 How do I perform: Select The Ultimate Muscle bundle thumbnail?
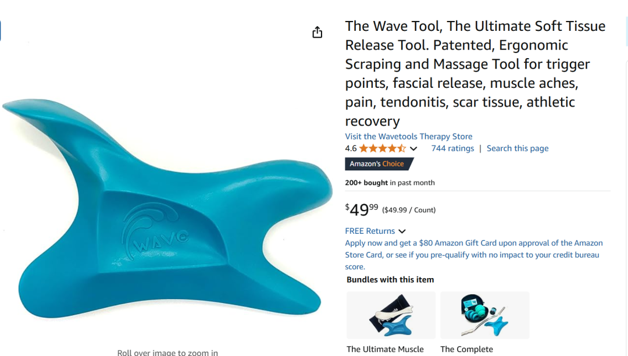point(391,315)
